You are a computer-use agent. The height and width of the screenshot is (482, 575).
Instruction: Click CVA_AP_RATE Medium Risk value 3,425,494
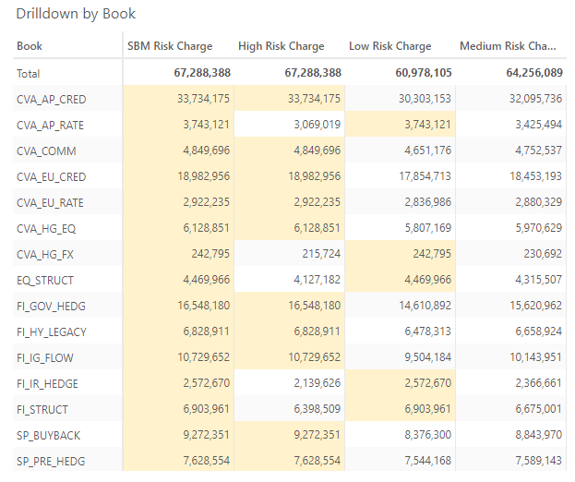538,125
